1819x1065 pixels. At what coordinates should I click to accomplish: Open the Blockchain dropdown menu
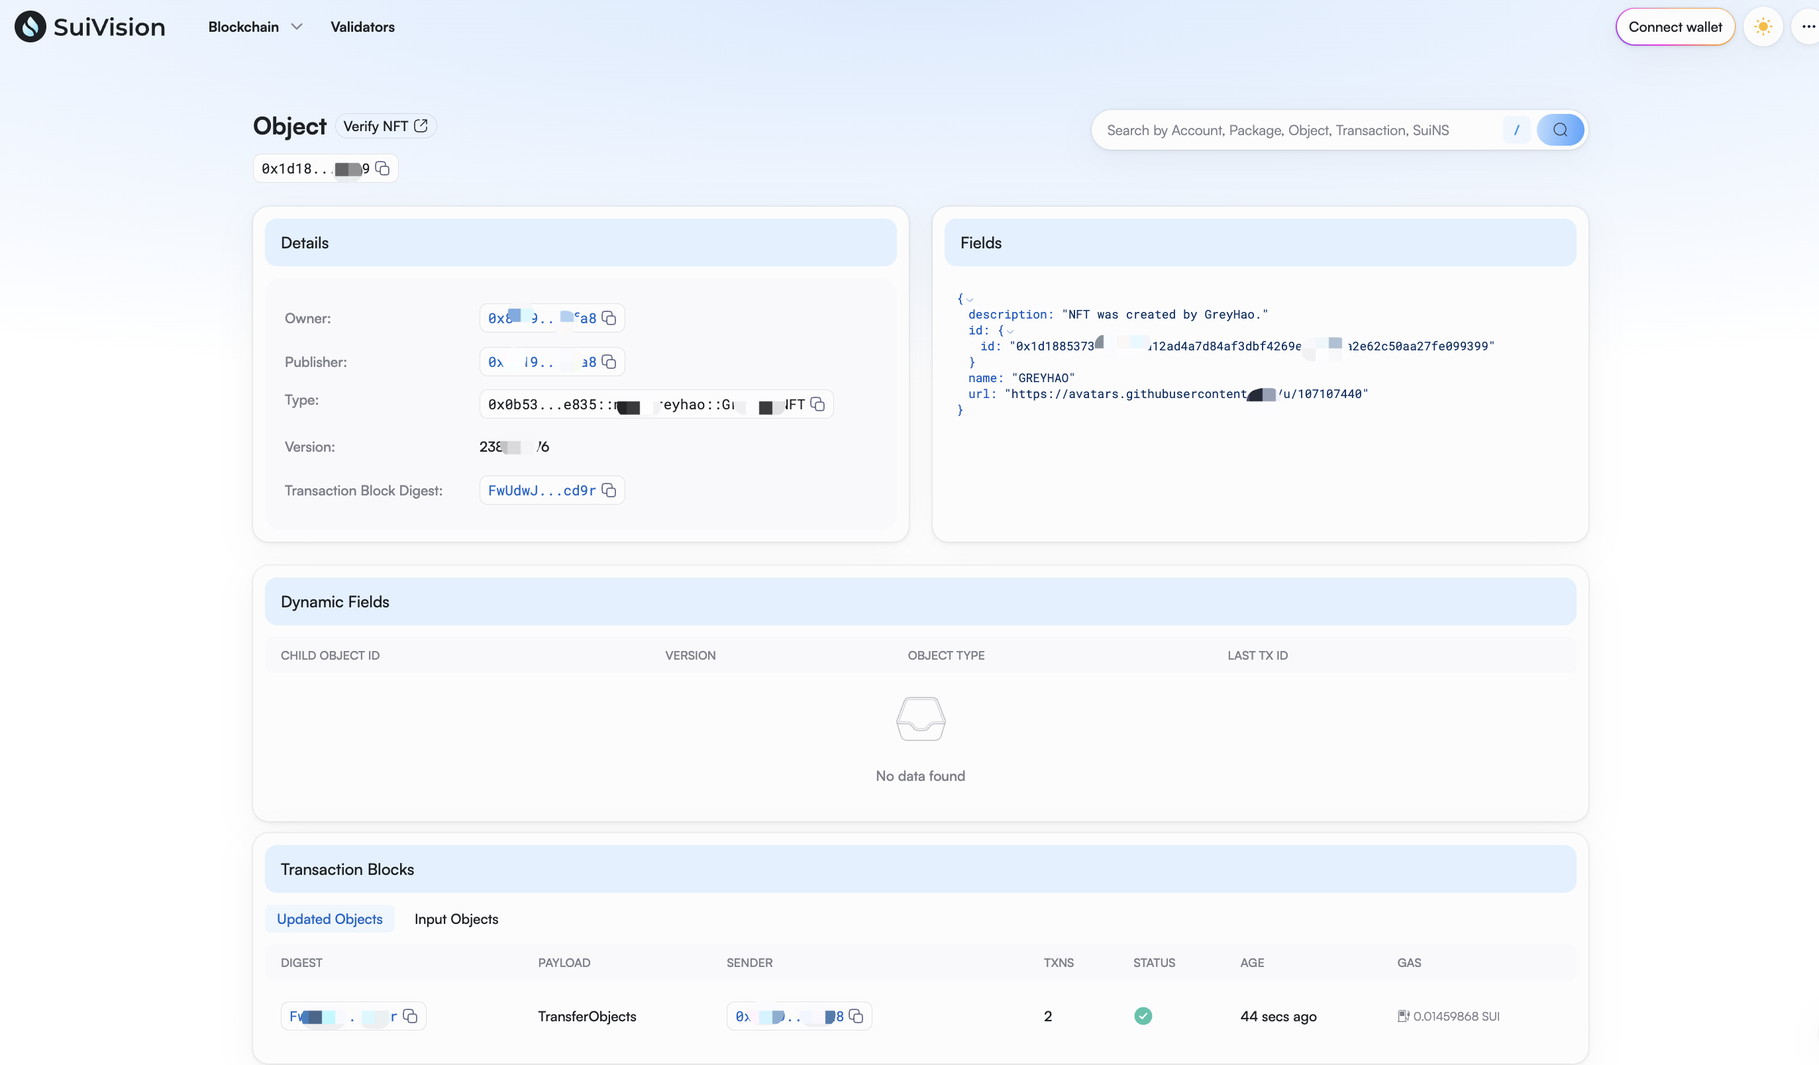point(255,26)
